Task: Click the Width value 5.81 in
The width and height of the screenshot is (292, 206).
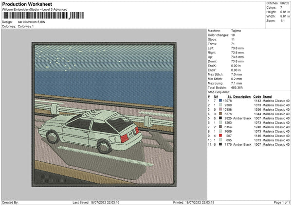Action: click(285, 17)
